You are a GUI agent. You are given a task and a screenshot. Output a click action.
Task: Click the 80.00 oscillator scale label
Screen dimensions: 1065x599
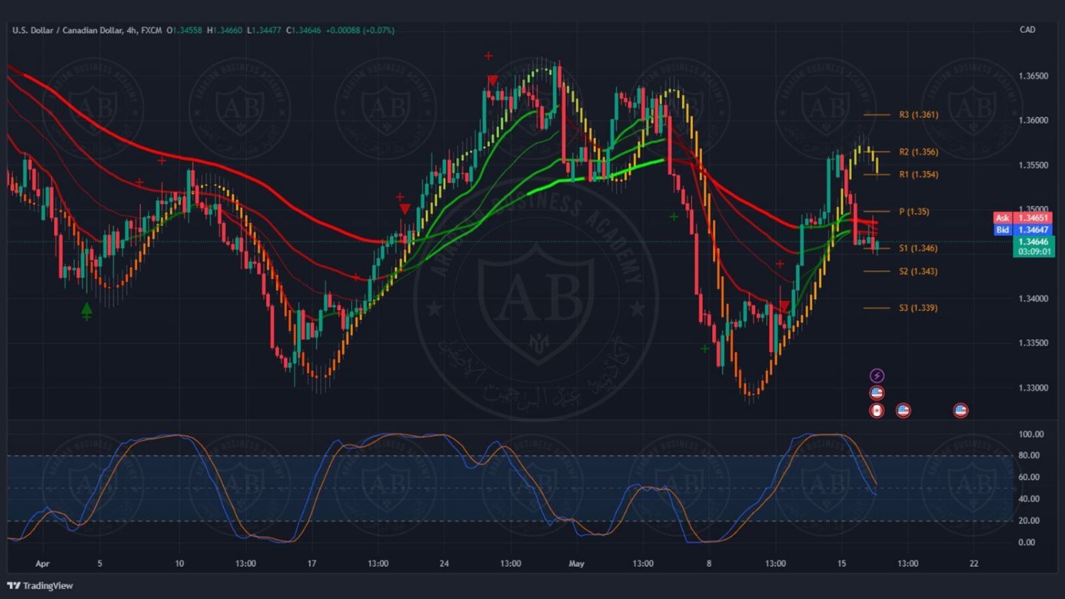click(x=1029, y=456)
